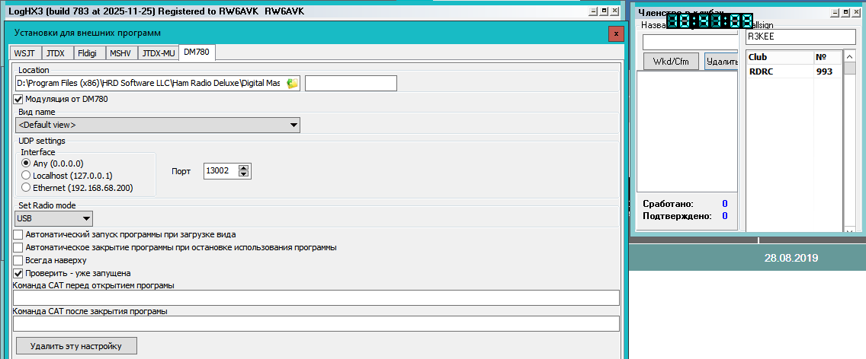Maximize the club membership window
This screenshot has height=359, width=866.
click(x=846, y=12)
